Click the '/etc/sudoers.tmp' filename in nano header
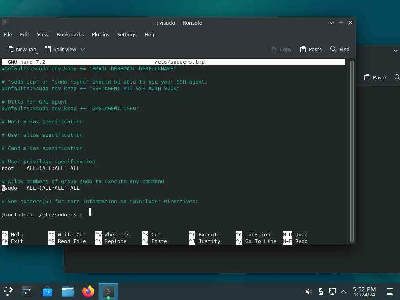400x300 pixels. [x=180, y=62]
